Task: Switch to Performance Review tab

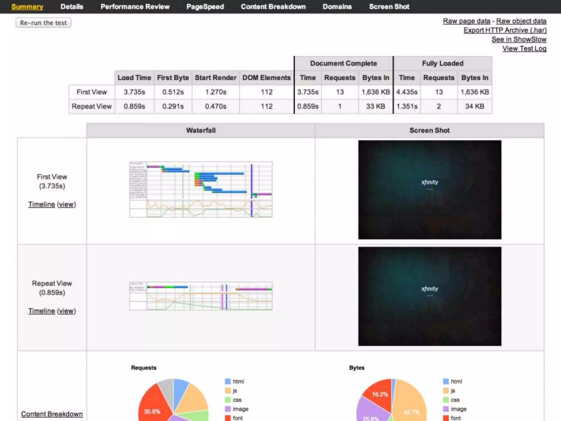Action: click(135, 7)
